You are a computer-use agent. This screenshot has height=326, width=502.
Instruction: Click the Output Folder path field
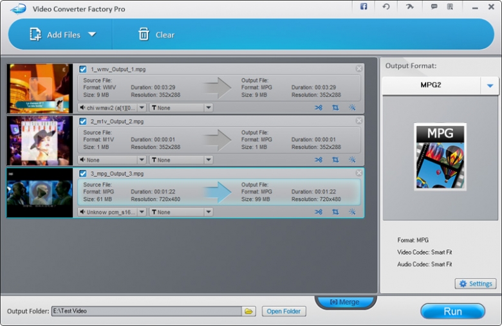(146, 311)
